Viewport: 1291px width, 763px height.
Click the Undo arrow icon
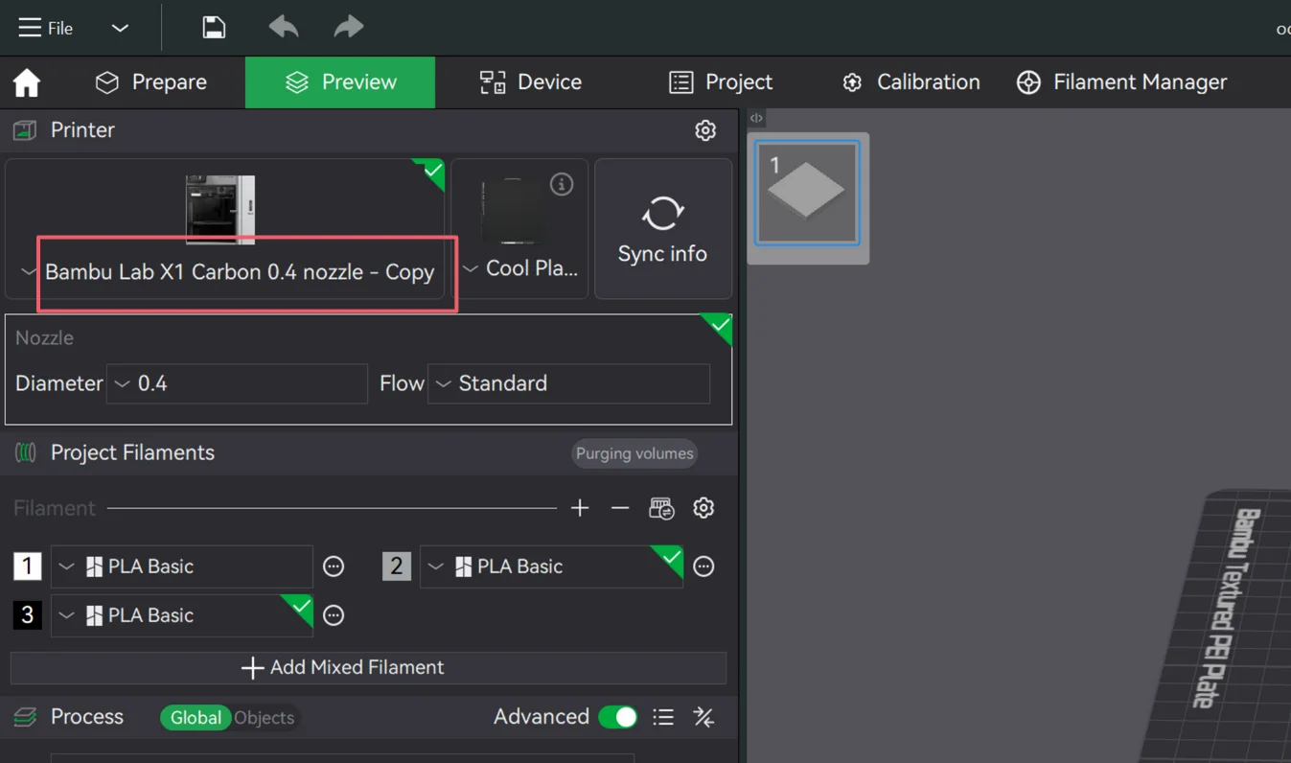283,27
